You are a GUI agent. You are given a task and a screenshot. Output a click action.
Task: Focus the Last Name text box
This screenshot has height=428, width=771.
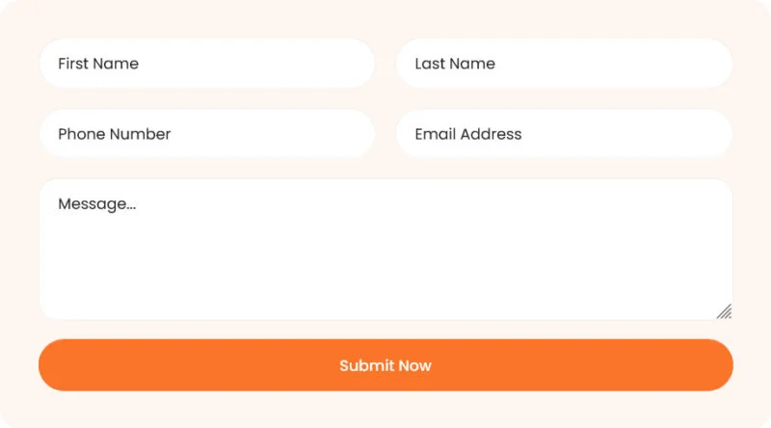[564, 64]
